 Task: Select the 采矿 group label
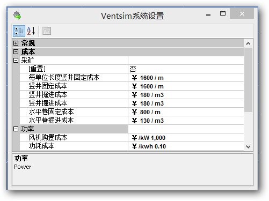27,61
